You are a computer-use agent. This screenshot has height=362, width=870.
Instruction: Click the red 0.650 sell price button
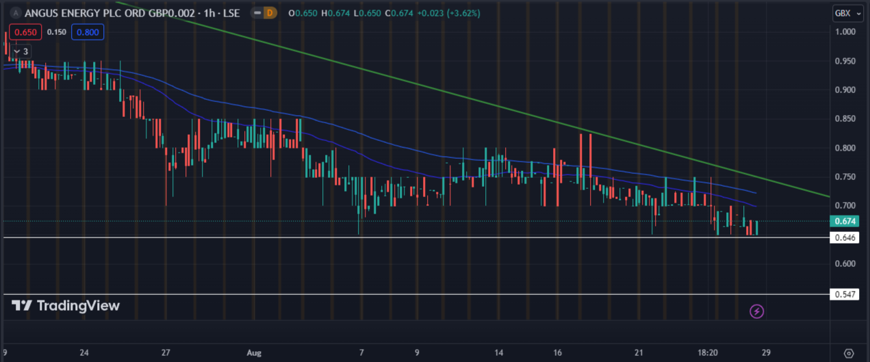[25, 32]
